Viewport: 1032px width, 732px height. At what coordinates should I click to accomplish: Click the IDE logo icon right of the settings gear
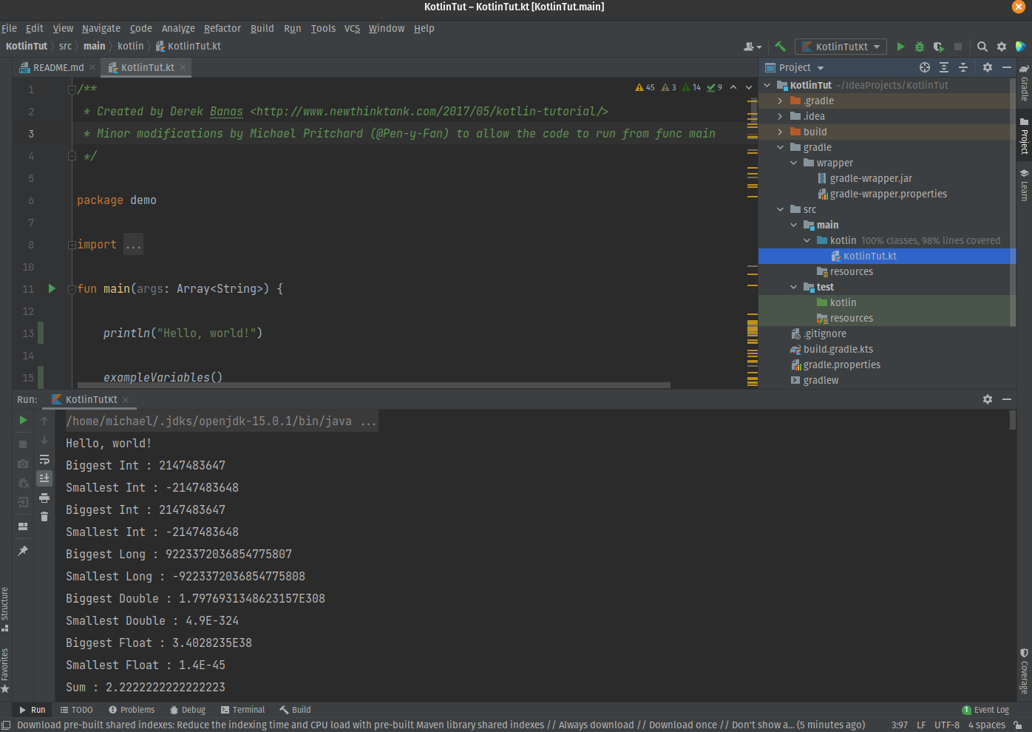(x=1021, y=46)
